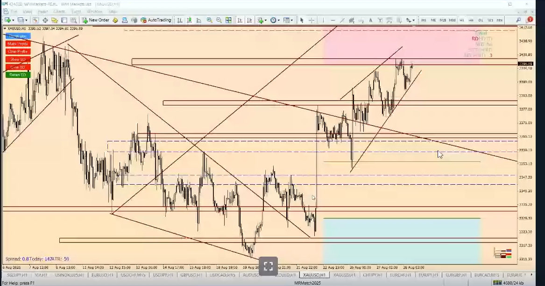Expand the periodicity clock dropdown
The width and height of the screenshot is (545, 286).
(279, 20)
